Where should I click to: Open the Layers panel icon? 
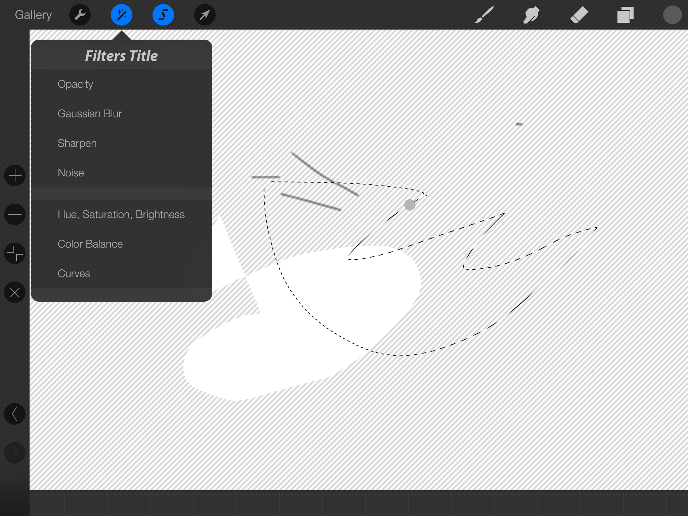625,15
